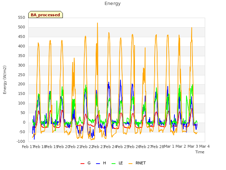This screenshot has height=170, width=226.
Task: Toggle the H series in legend
Action: click(x=101, y=163)
